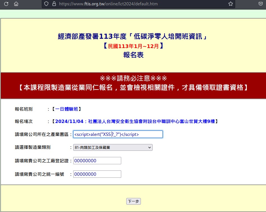This screenshot has width=266, height=212.
Task: Click the 2024/11/04 session location text
Action: [135, 121]
